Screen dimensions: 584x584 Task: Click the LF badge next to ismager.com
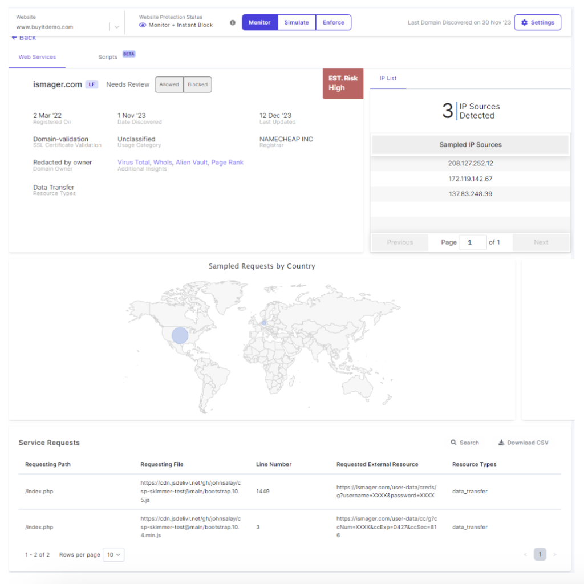point(91,84)
